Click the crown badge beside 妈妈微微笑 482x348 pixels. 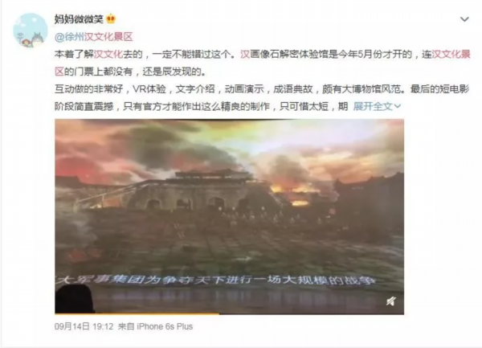(111, 19)
